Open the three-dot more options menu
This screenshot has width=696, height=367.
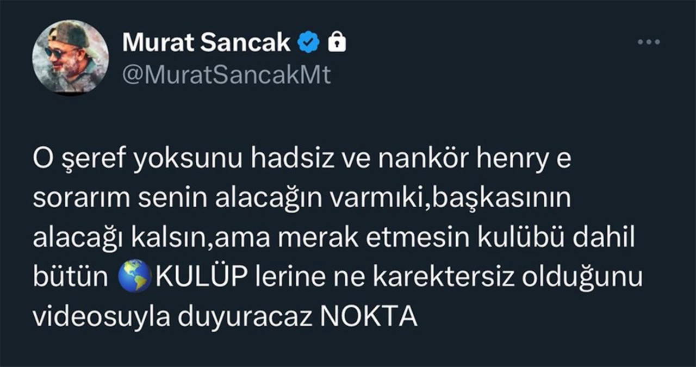[649, 42]
